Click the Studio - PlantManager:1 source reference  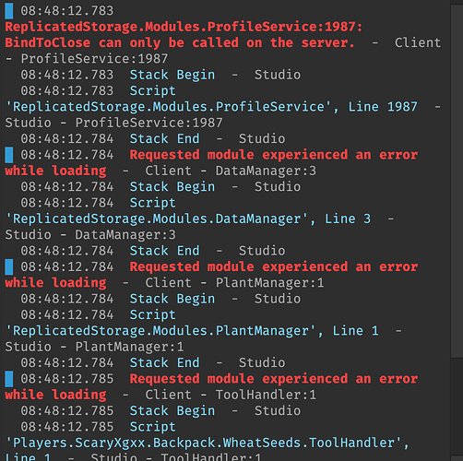click(x=94, y=347)
